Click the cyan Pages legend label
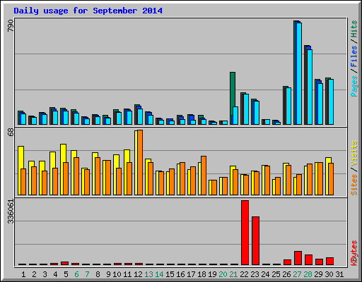The height and width of the screenshot is (282, 362). click(354, 86)
